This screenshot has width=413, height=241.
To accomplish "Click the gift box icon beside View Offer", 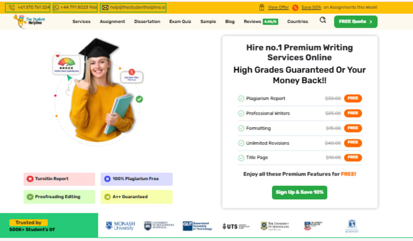I will pyautogui.click(x=262, y=7).
